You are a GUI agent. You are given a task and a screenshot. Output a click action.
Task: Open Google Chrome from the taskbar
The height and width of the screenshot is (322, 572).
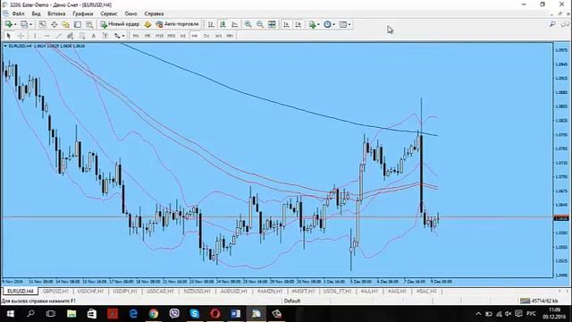click(154, 314)
